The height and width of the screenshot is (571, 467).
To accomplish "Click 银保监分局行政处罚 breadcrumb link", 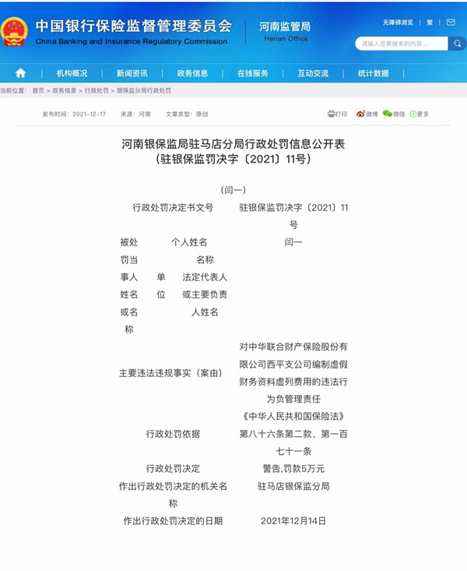I will point(143,91).
